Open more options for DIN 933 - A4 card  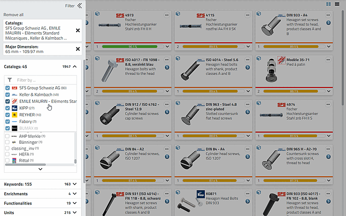(x=328, y=15)
